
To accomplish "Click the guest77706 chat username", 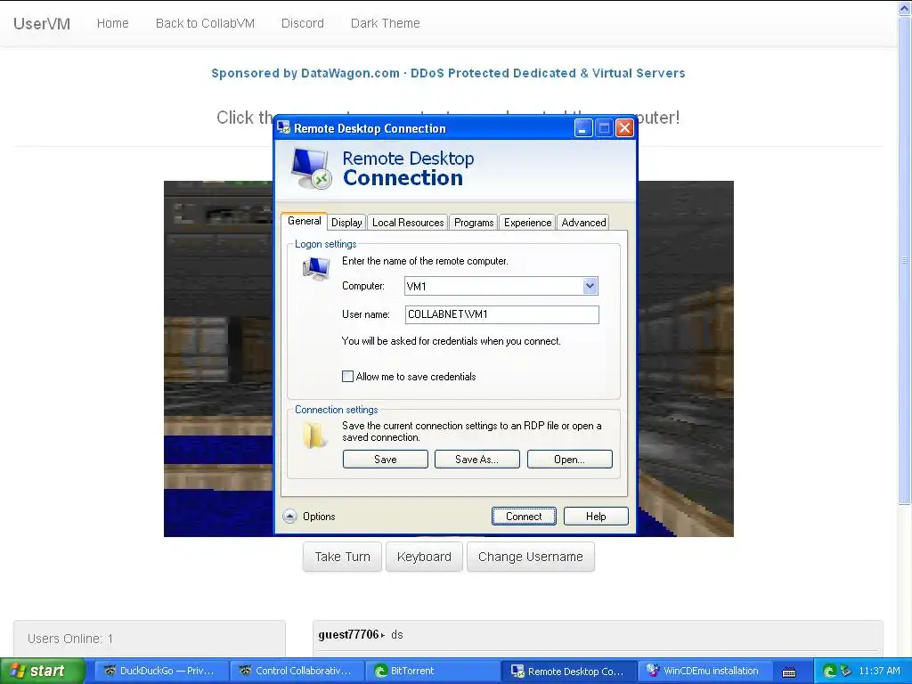I will pyautogui.click(x=348, y=634).
